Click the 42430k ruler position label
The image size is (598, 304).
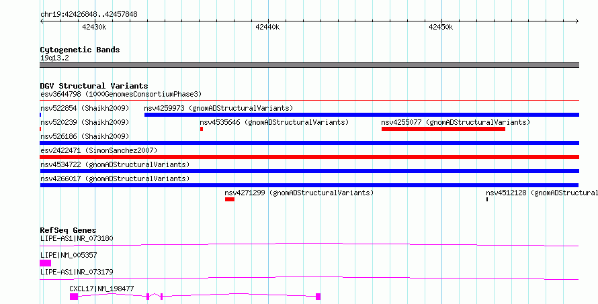(x=94, y=27)
